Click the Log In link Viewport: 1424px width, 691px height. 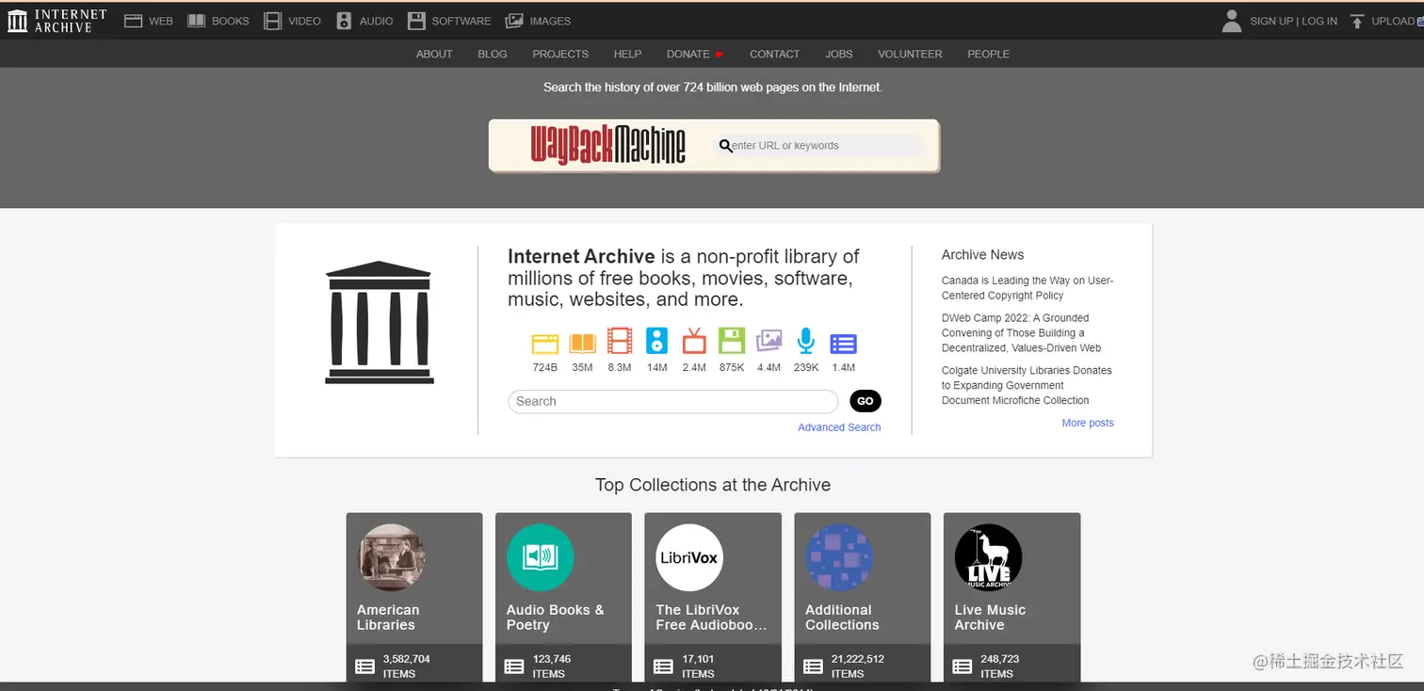click(1319, 21)
